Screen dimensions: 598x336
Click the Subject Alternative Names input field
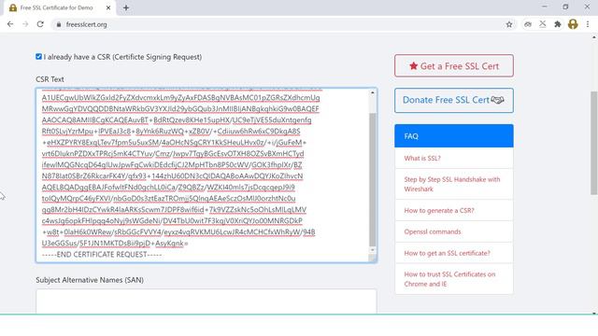point(206,301)
